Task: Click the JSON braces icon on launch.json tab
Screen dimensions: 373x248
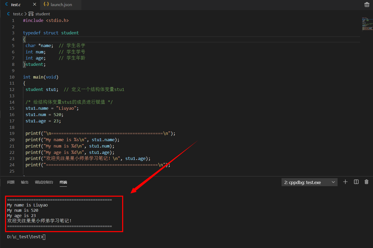Action: [x=46, y=4]
